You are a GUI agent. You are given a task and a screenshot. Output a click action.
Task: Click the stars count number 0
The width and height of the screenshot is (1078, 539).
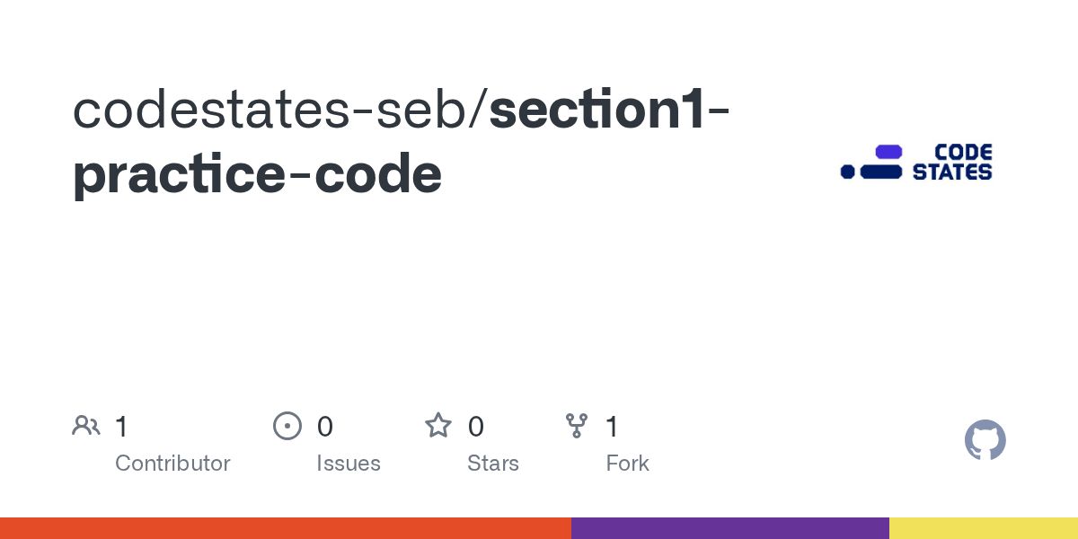tap(475, 427)
